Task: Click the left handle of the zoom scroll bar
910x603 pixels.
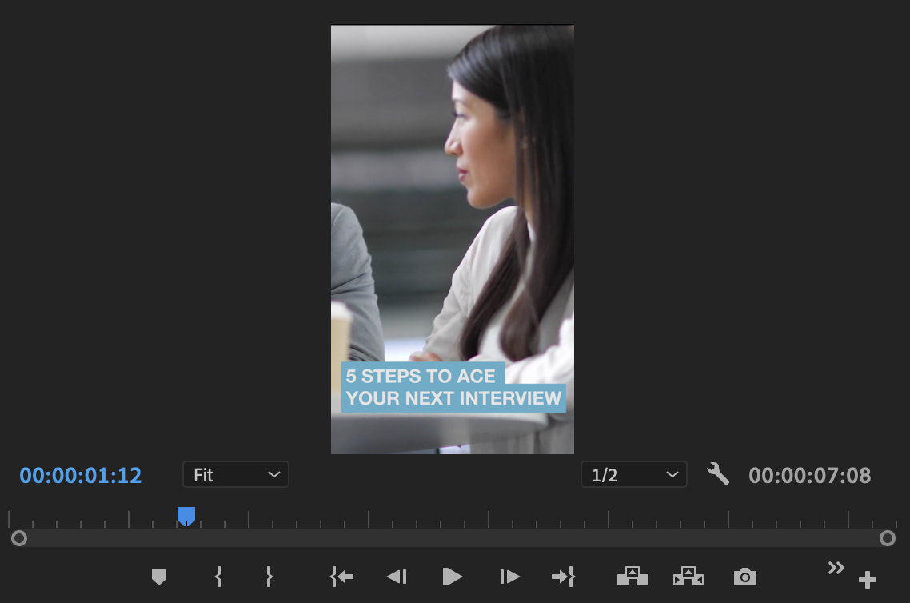Action: point(19,538)
